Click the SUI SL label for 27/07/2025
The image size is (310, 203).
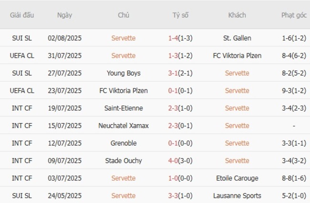click(22, 73)
